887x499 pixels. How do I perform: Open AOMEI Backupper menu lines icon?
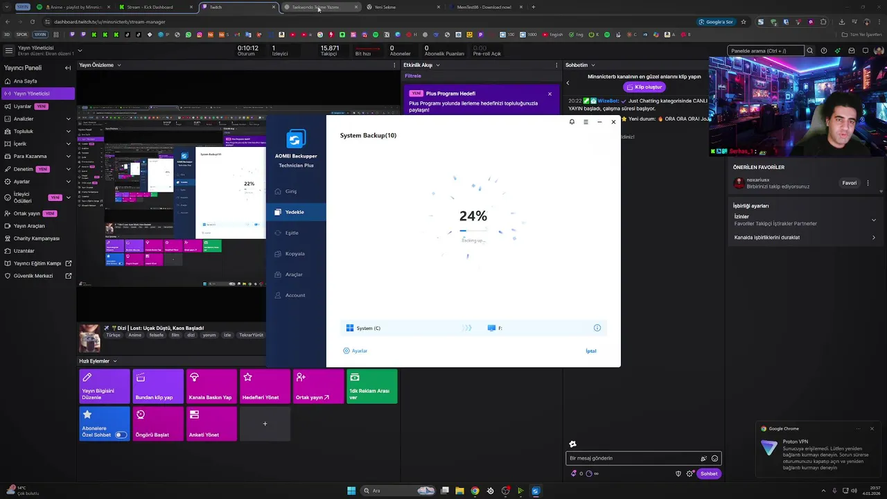[586, 122]
